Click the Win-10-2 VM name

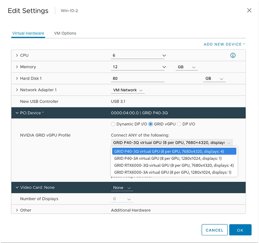click(x=69, y=11)
